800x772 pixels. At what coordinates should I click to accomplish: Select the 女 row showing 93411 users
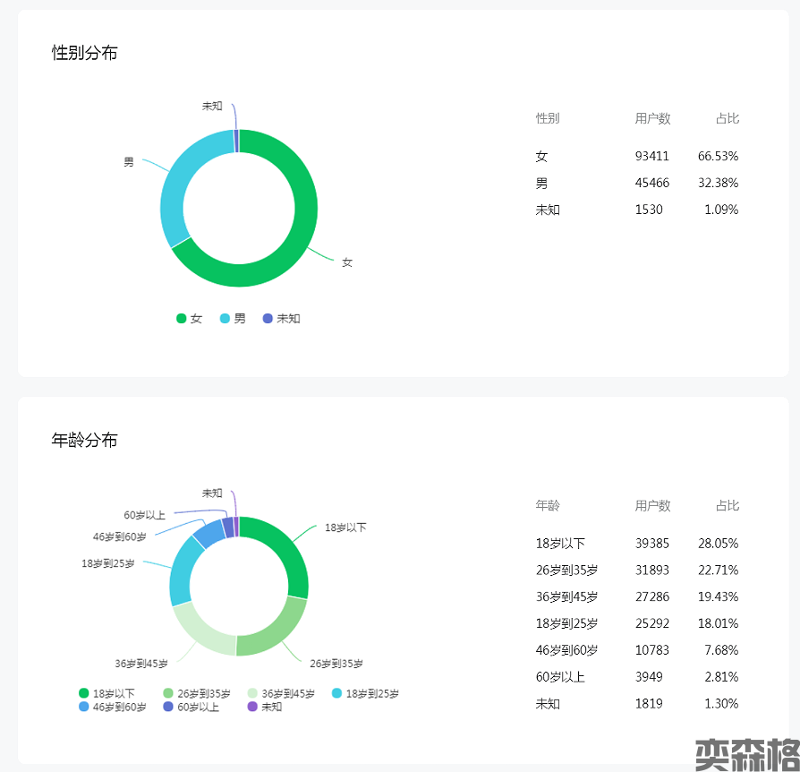(x=637, y=156)
